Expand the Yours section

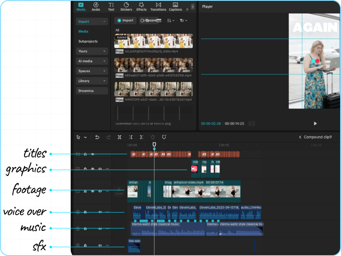tap(92, 51)
